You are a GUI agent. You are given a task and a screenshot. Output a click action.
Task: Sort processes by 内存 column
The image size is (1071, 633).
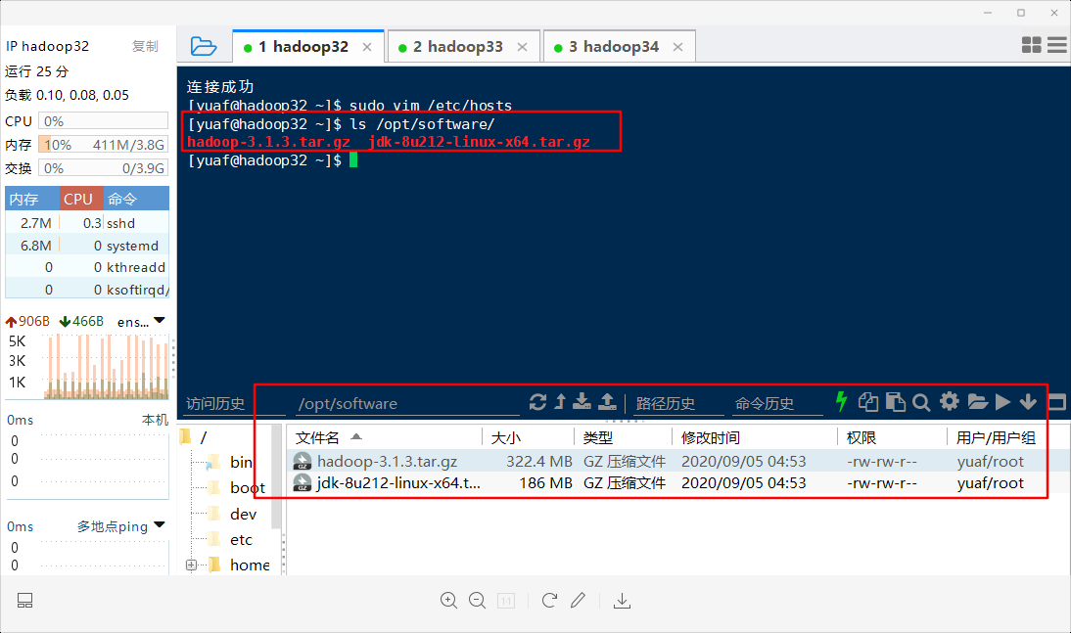coord(32,199)
